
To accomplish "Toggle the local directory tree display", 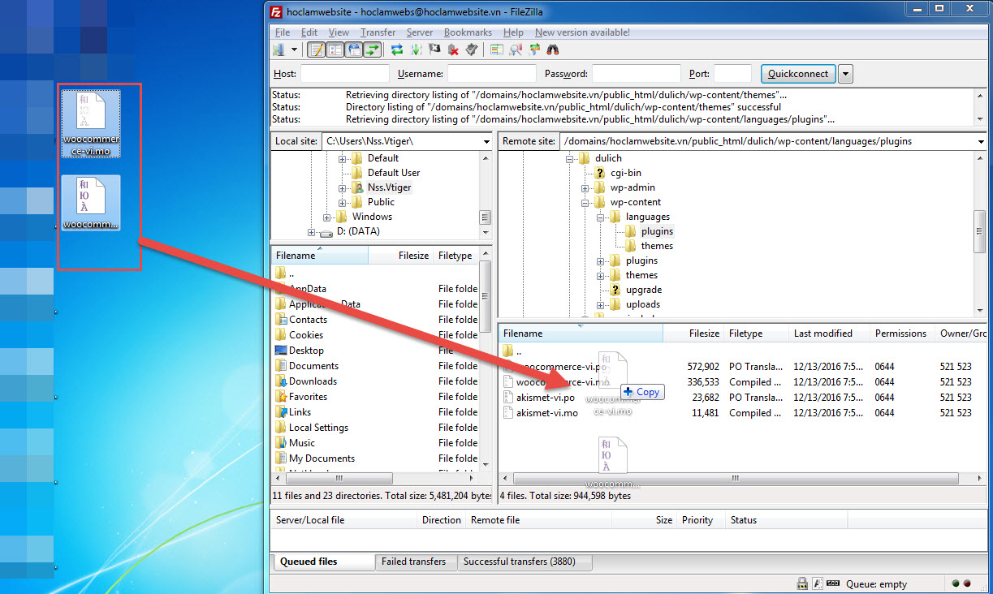I will click(x=335, y=50).
